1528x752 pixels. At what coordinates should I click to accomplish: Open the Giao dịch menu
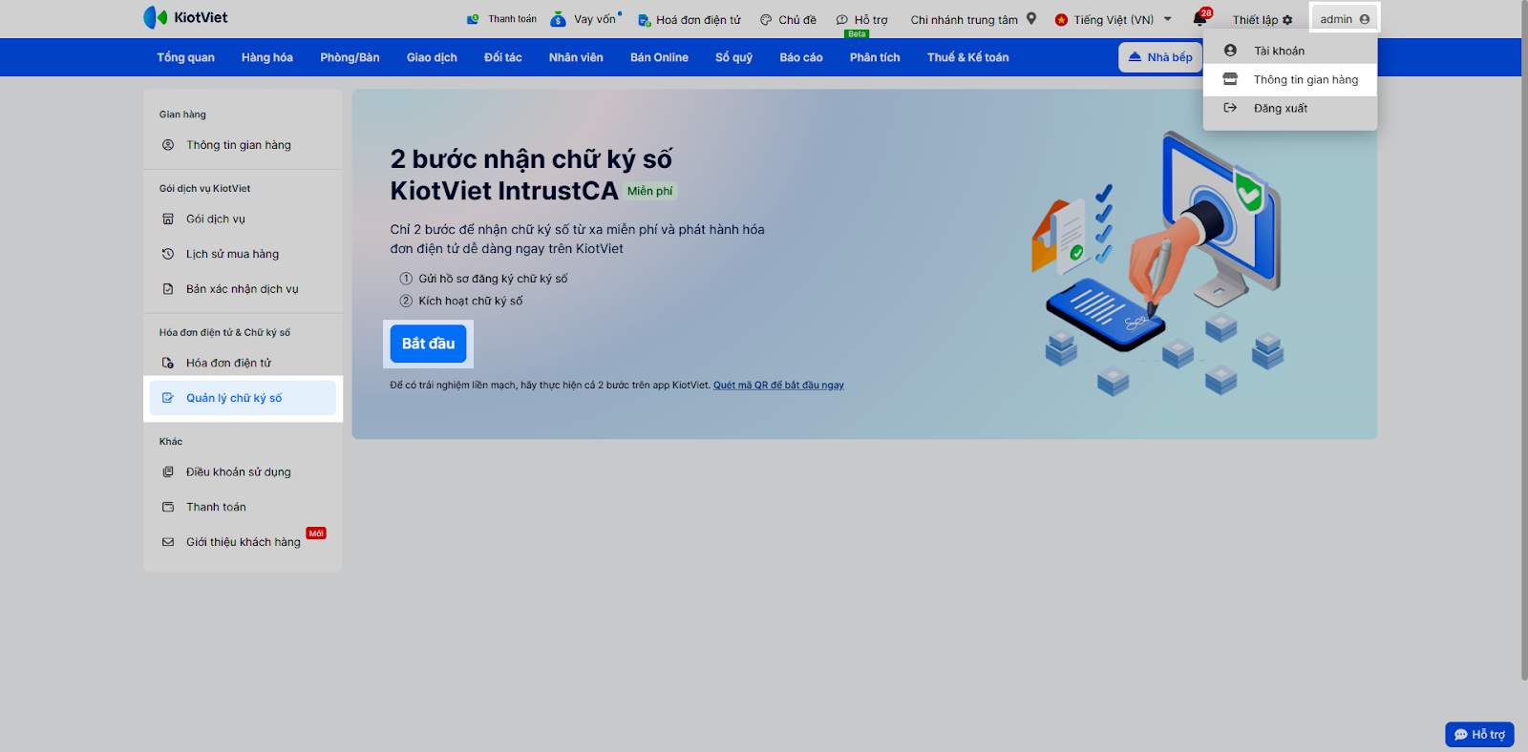pyautogui.click(x=432, y=57)
